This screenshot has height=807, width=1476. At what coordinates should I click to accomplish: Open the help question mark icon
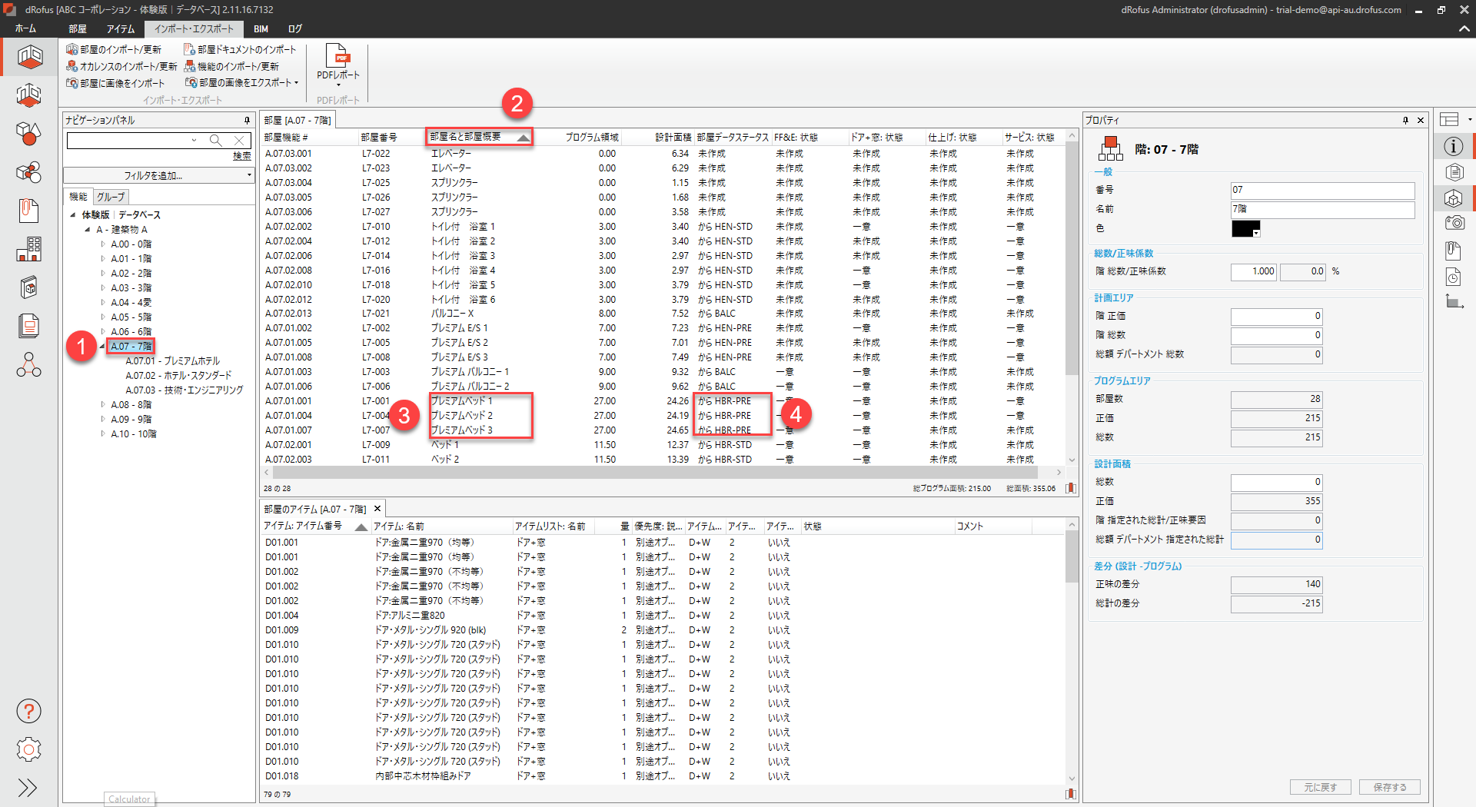pyautogui.click(x=28, y=711)
